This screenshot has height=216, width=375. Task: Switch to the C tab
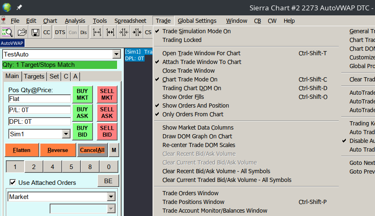(x=66, y=76)
